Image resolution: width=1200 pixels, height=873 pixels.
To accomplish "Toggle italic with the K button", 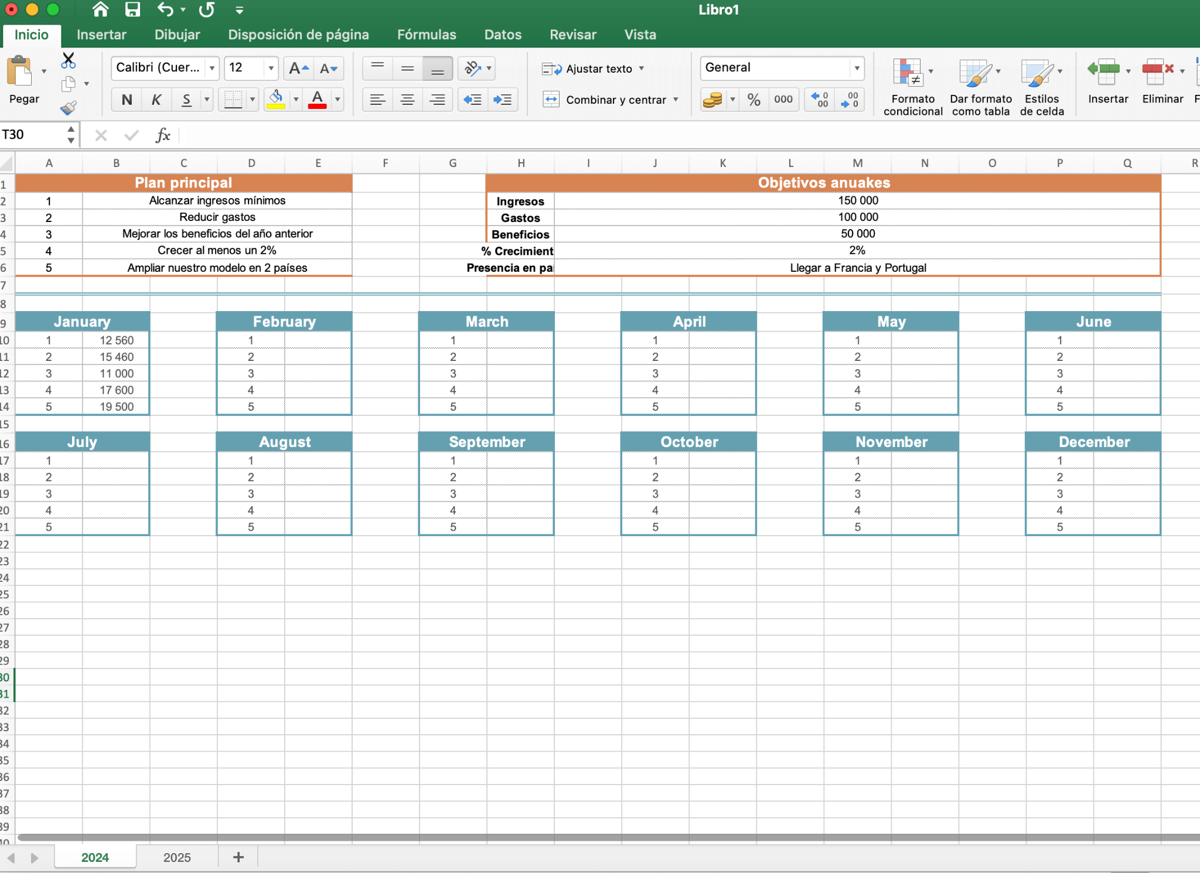I will pos(156,99).
